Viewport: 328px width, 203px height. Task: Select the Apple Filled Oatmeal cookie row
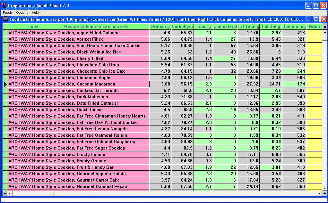[78, 33]
